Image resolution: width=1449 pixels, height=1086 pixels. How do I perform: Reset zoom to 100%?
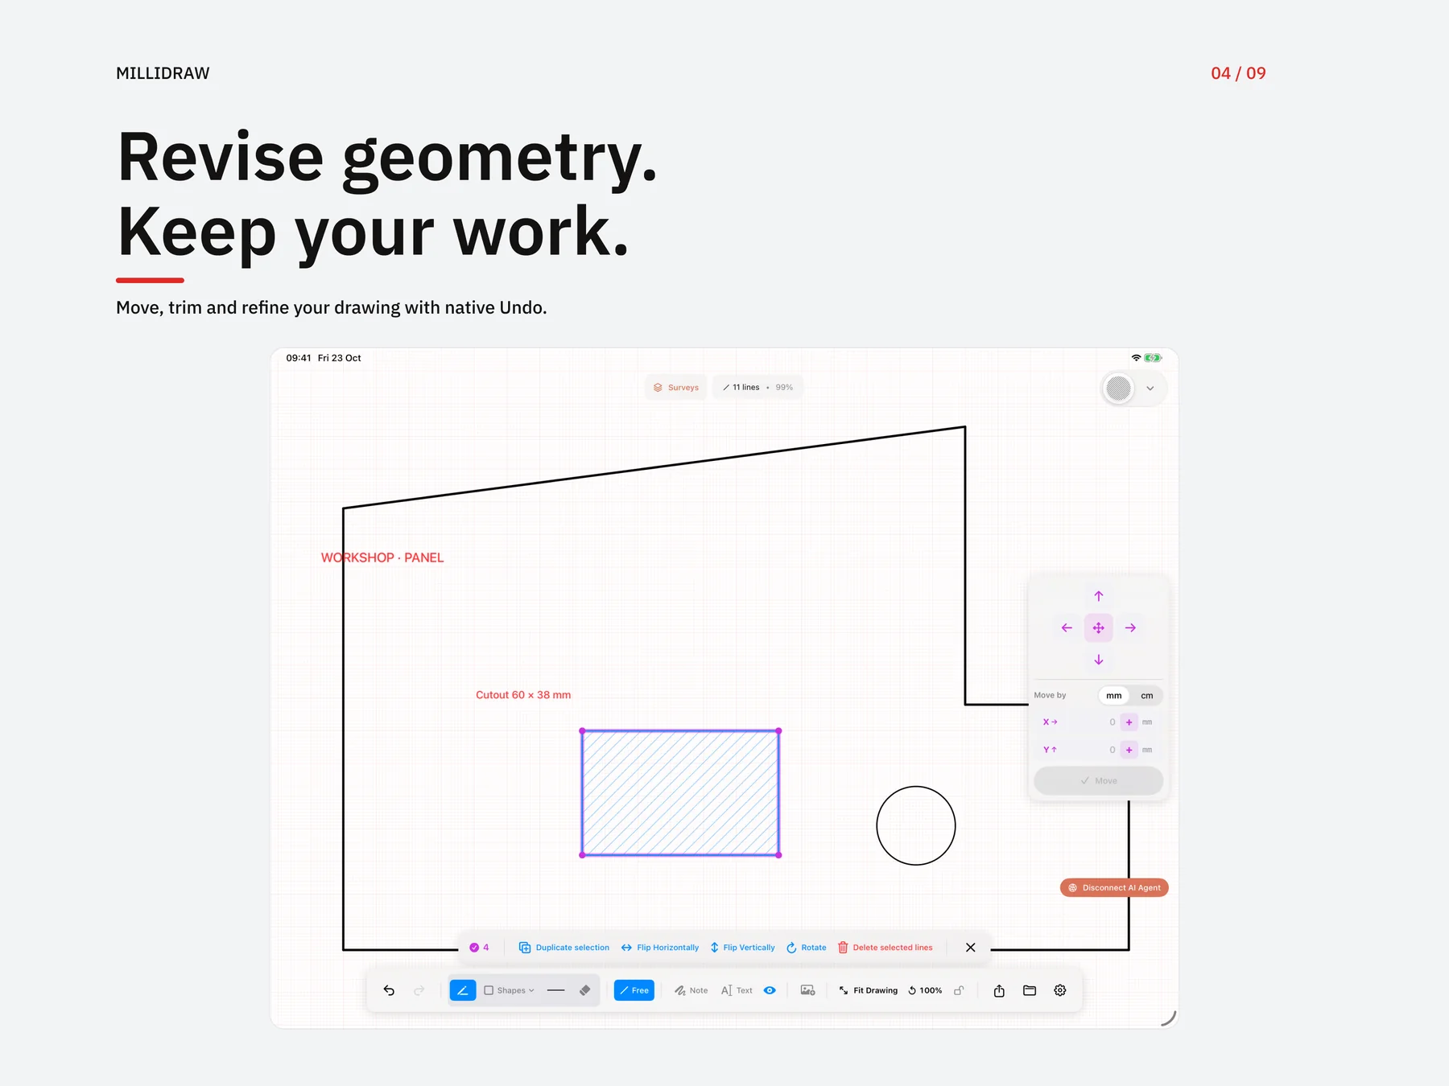925,990
